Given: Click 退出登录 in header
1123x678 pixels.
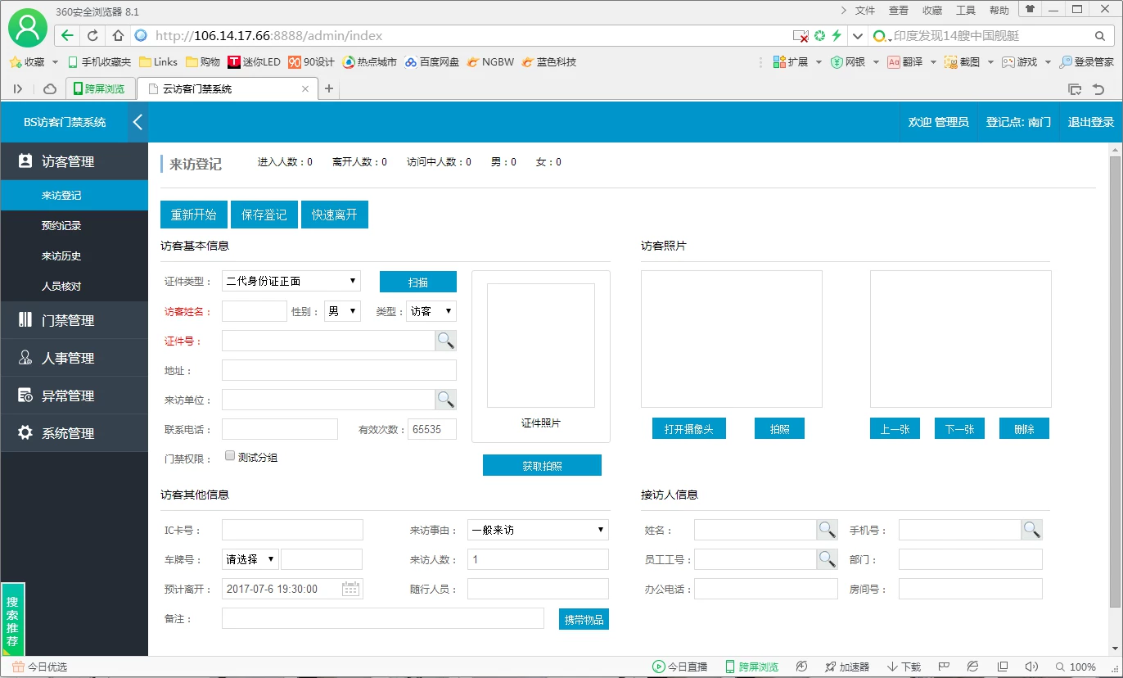Looking at the screenshot, I should coord(1091,122).
